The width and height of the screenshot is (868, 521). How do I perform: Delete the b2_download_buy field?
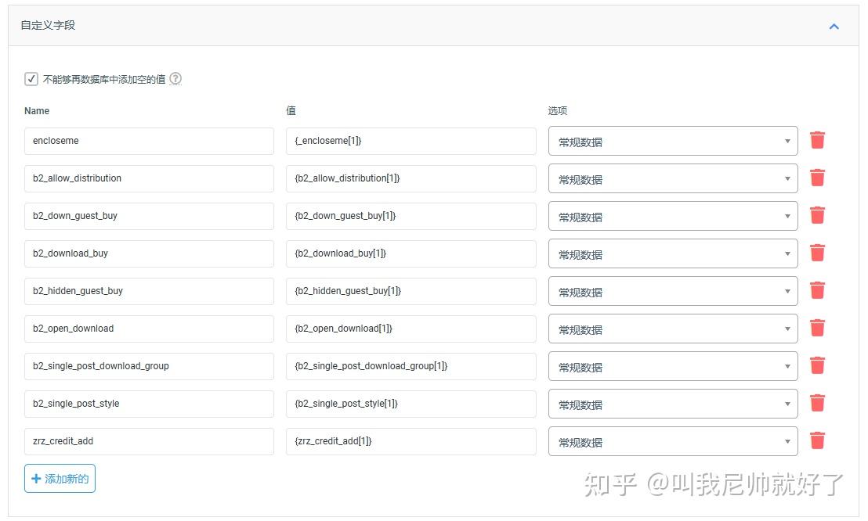(x=817, y=253)
